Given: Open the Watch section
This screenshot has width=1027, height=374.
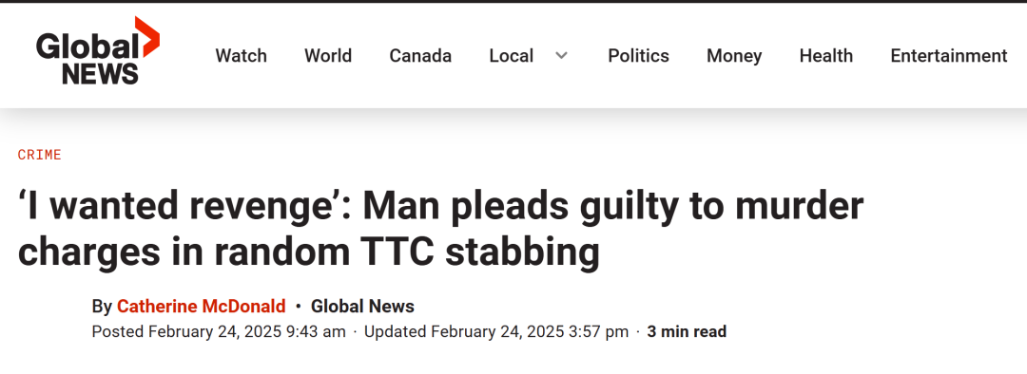Looking at the screenshot, I should 241,56.
